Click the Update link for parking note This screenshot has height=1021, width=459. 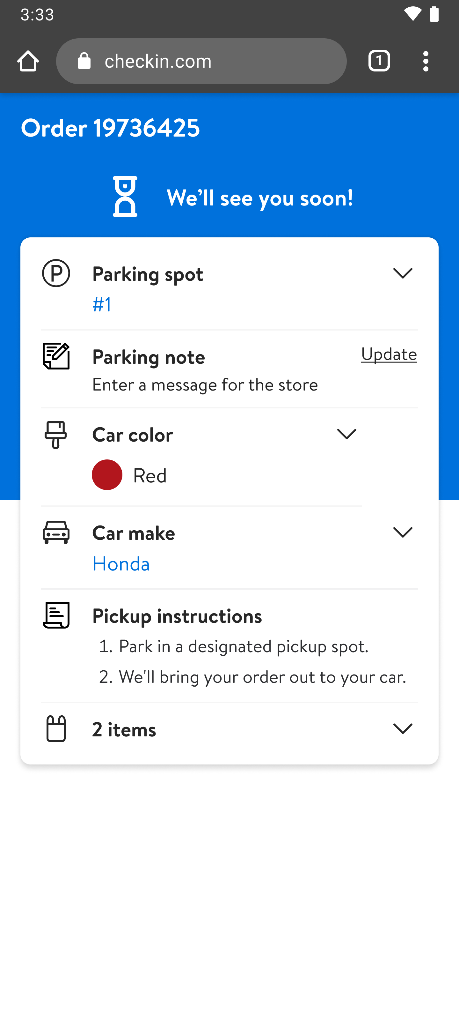(389, 354)
